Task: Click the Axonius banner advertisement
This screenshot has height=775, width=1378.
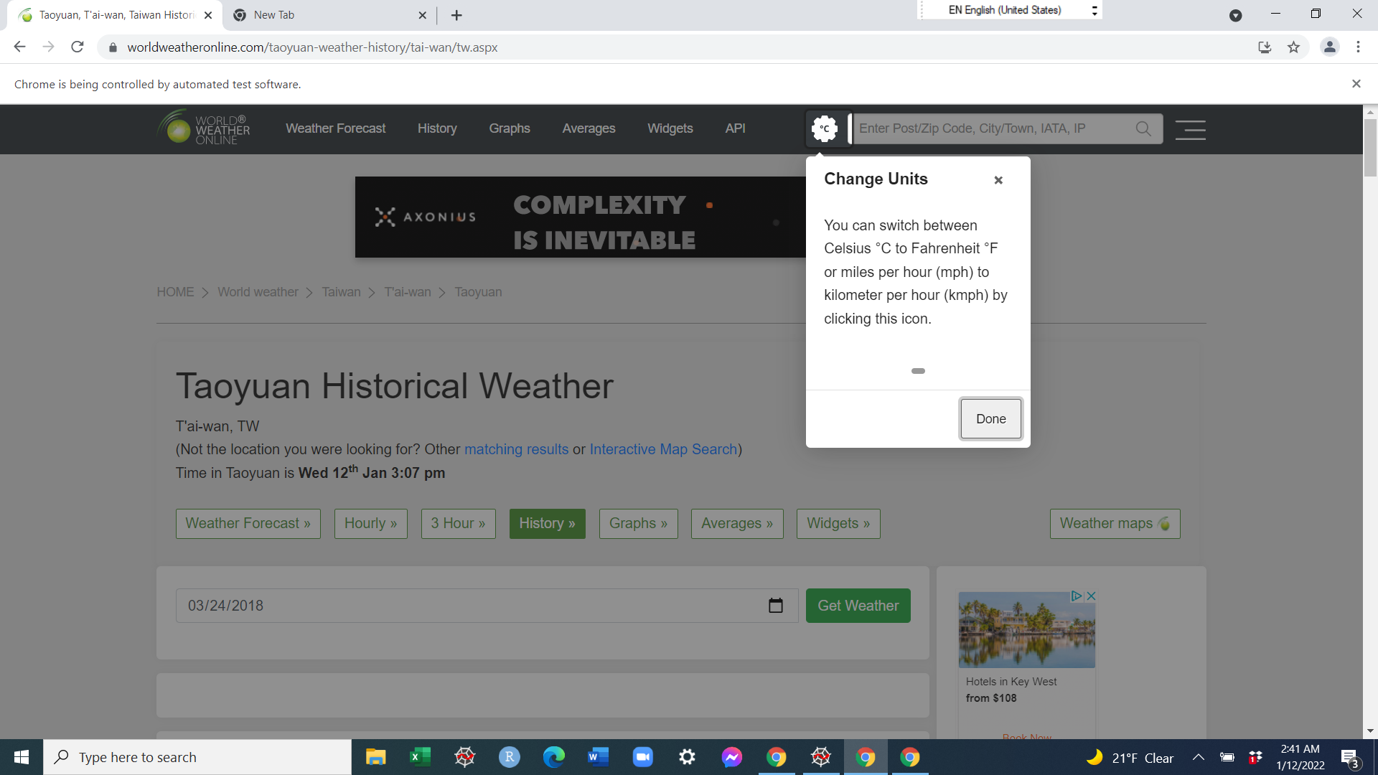Action: click(580, 217)
